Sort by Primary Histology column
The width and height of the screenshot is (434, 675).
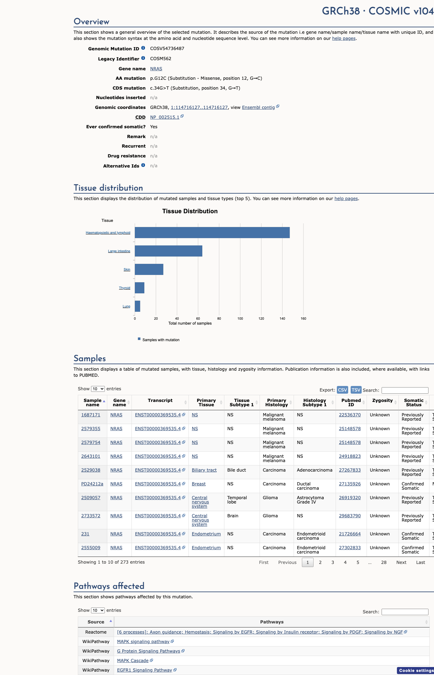coord(277,403)
